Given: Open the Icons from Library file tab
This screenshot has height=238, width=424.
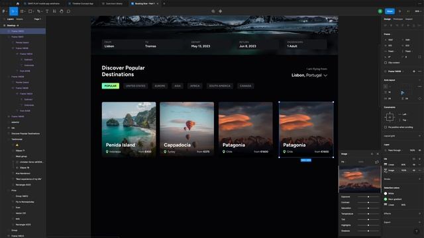Looking at the screenshot, I should 114,3.
